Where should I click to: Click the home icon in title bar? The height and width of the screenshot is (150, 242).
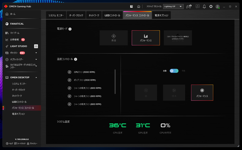[138, 6]
